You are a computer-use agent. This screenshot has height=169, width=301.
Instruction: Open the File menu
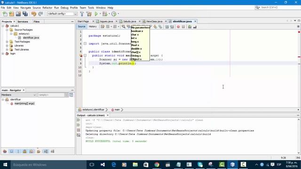coord(3,8)
